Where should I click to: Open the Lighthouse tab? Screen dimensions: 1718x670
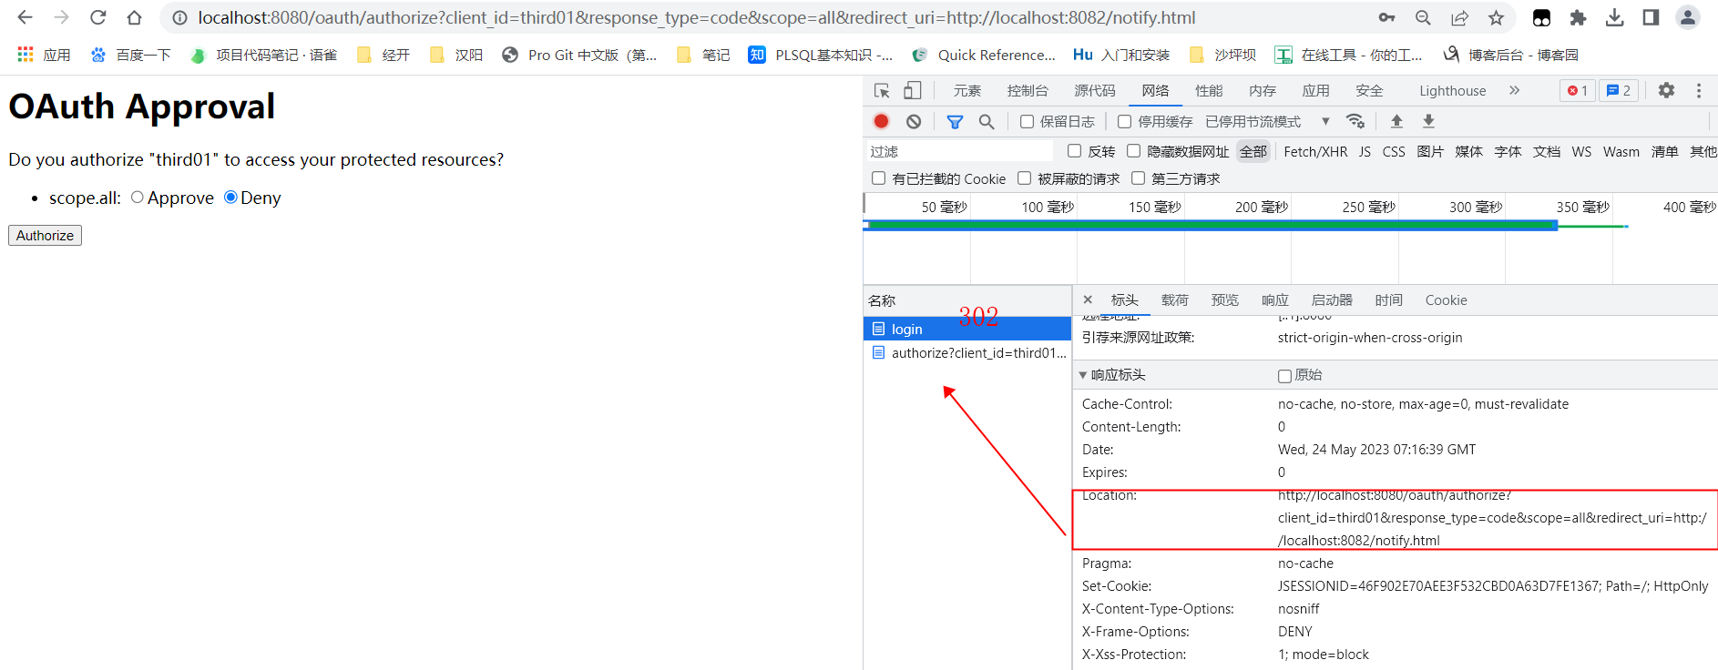coord(1452,90)
